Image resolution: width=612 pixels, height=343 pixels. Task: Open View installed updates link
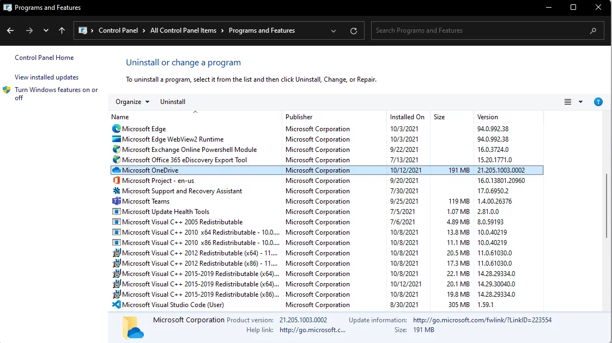(x=46, y=77)
